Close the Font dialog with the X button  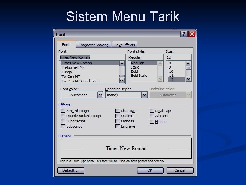[x=192, y=34]
